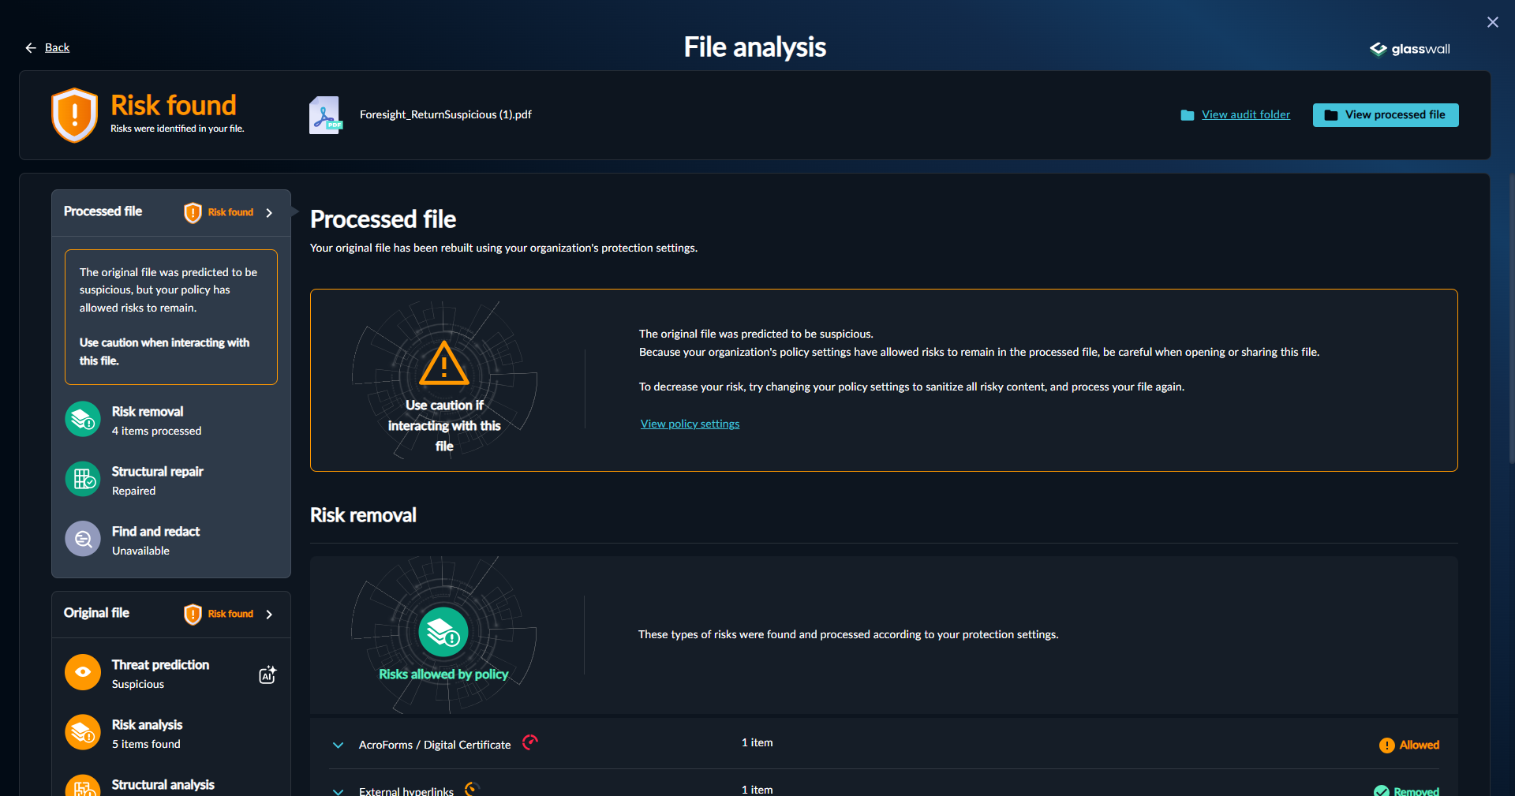Click the Glasswall logo
Viewport: 1515px width, 796px height.
coord(1409,49)
